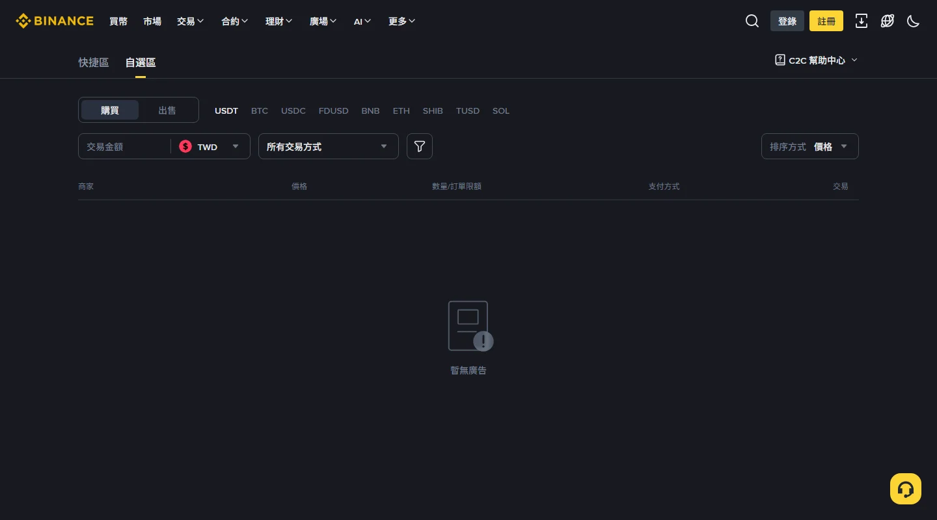Open the 排序方式 價格 sort dropdown
This screenshot has width=937, height=520.
(x=810, y=146)
